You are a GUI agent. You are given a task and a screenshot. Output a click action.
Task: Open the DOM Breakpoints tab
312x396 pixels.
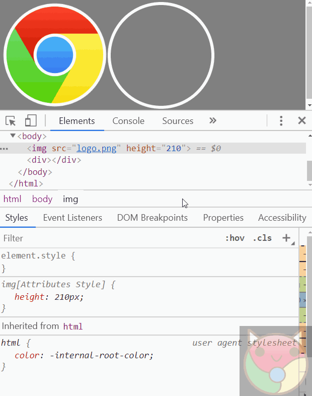(x=152, y=218)
